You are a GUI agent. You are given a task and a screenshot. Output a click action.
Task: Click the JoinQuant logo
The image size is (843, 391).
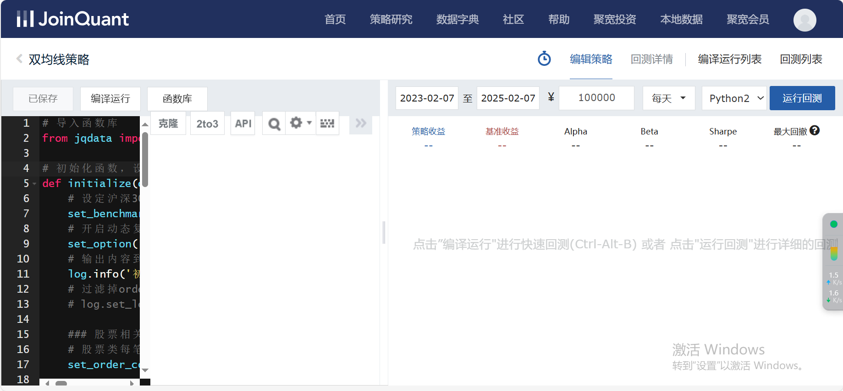73,19
